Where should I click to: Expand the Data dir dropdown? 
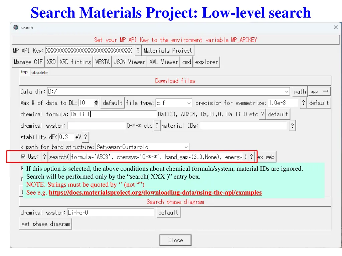[x=287, y=92]
